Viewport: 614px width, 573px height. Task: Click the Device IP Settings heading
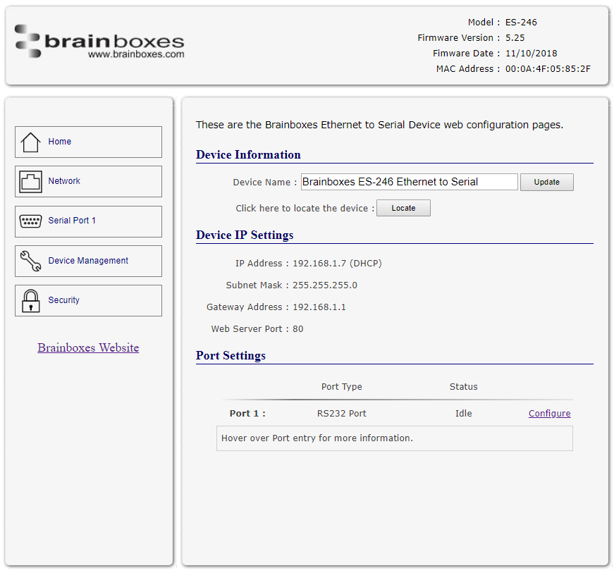pyautogui.click(x=245, y=235)
